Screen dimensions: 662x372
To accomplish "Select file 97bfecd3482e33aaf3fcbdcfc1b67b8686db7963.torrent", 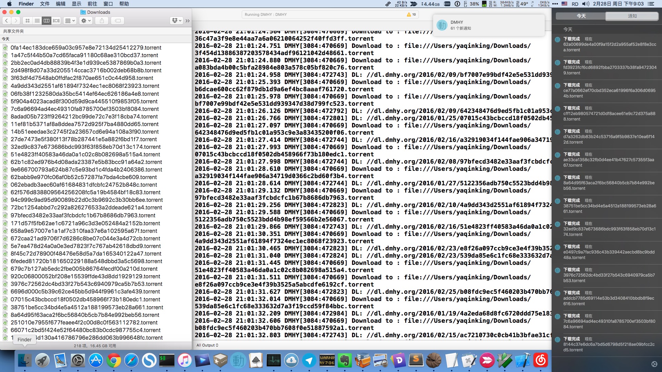I will (83, 215).
